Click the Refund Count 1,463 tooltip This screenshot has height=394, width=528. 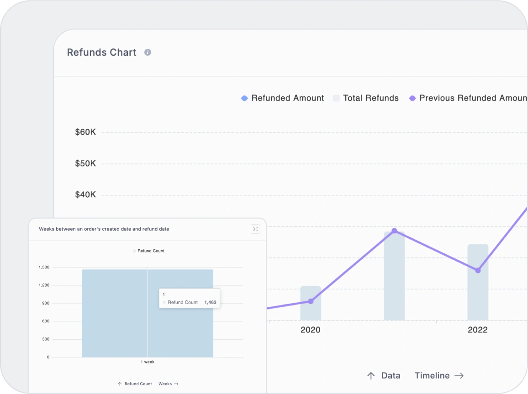click(x=190, y=299)
